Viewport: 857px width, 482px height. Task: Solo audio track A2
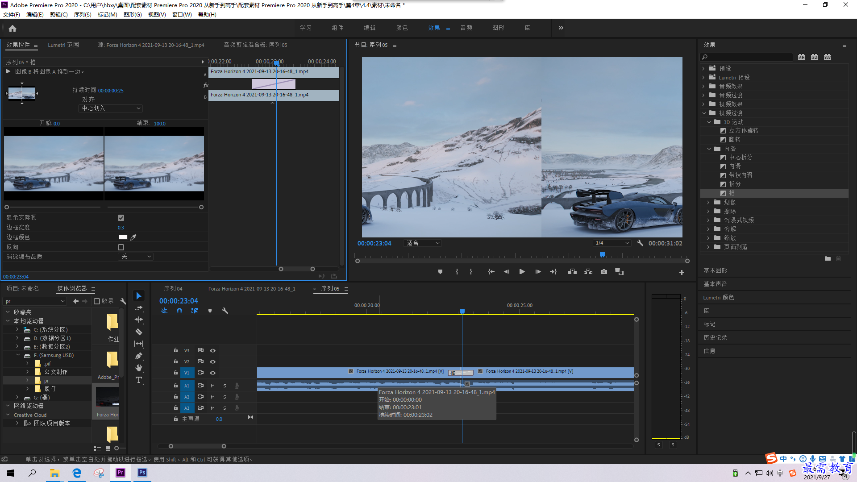point(225,397)
